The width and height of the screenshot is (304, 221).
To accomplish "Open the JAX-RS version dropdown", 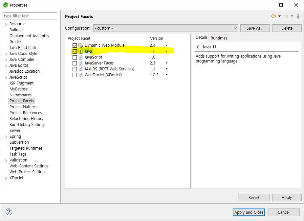I will point(166,69).
